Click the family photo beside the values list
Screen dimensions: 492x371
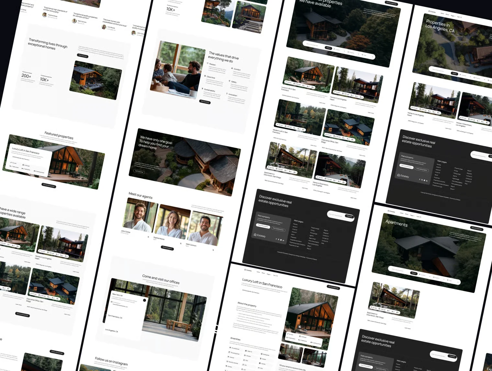[x=178, y=70]
